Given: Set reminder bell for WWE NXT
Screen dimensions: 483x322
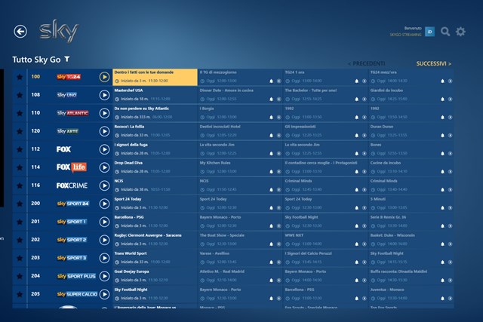Looking at the screenshot, I should (357, 244).
